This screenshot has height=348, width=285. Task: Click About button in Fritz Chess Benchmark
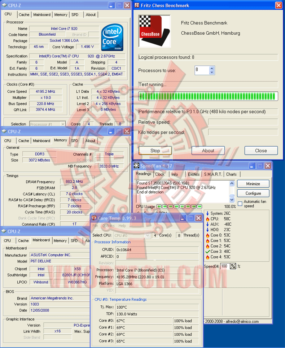pos(208,151)
